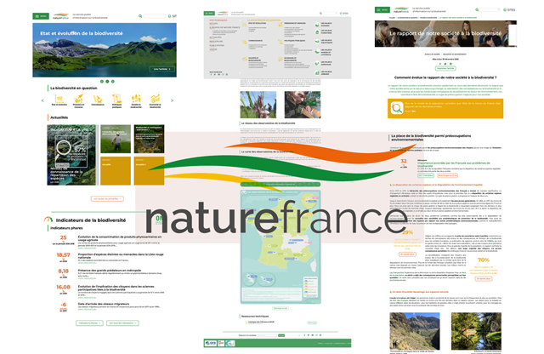
Task: Open the 'Connaissances' theme icon
Action: [x=98, y=100]
